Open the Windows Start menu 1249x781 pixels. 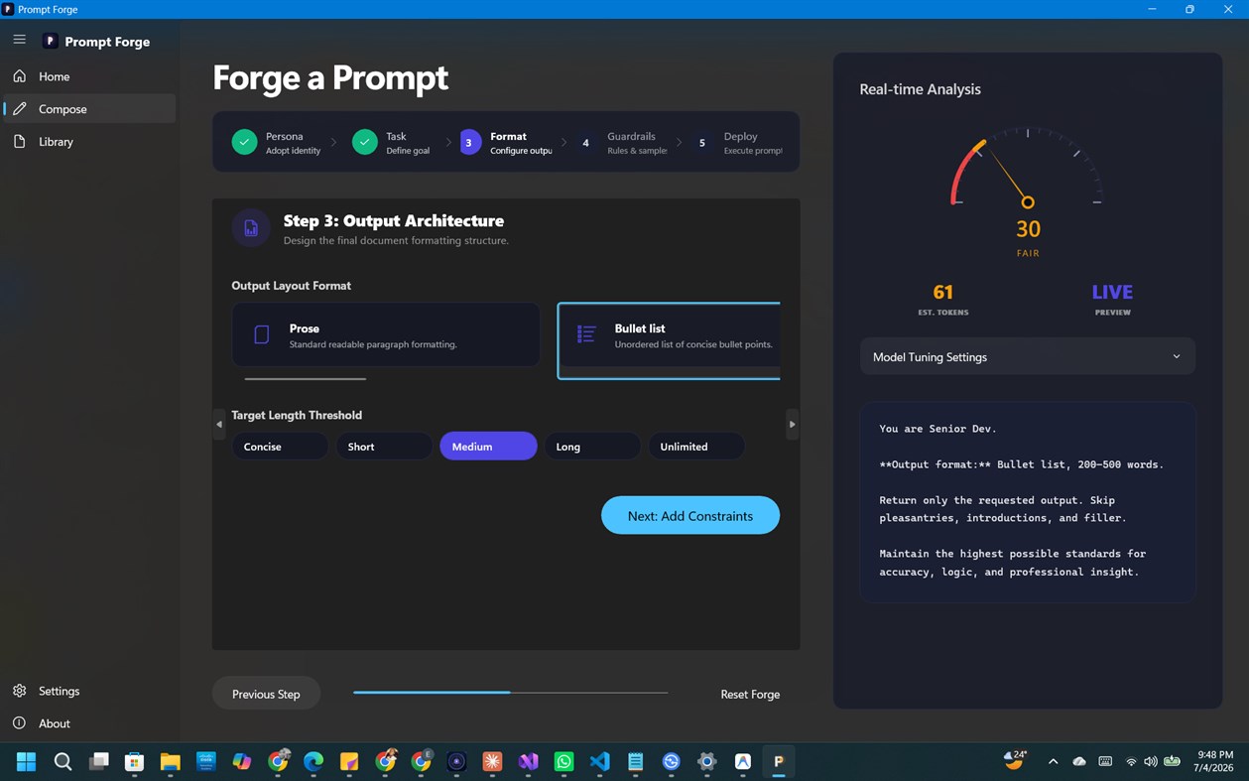[x=27, y=761]
